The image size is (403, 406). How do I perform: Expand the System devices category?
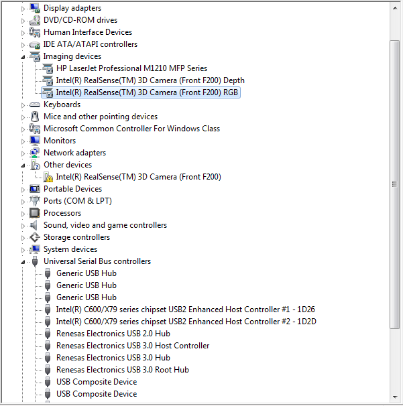coord(24,249)
